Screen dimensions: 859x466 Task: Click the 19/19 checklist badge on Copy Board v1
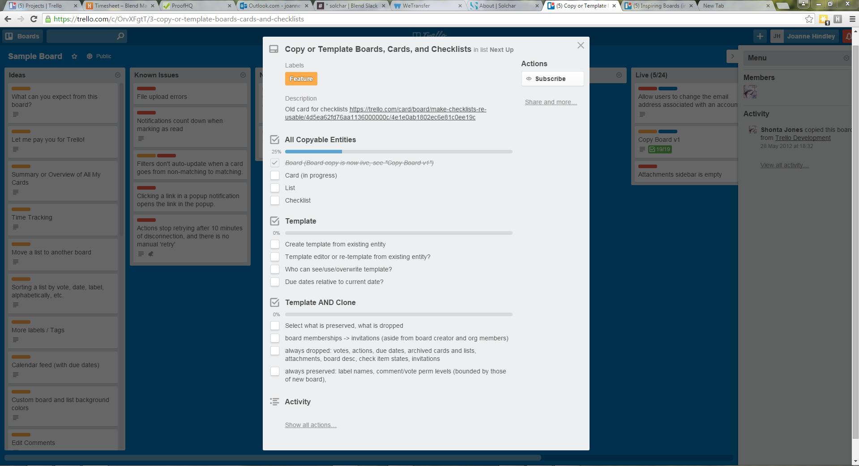coord(660,149)
